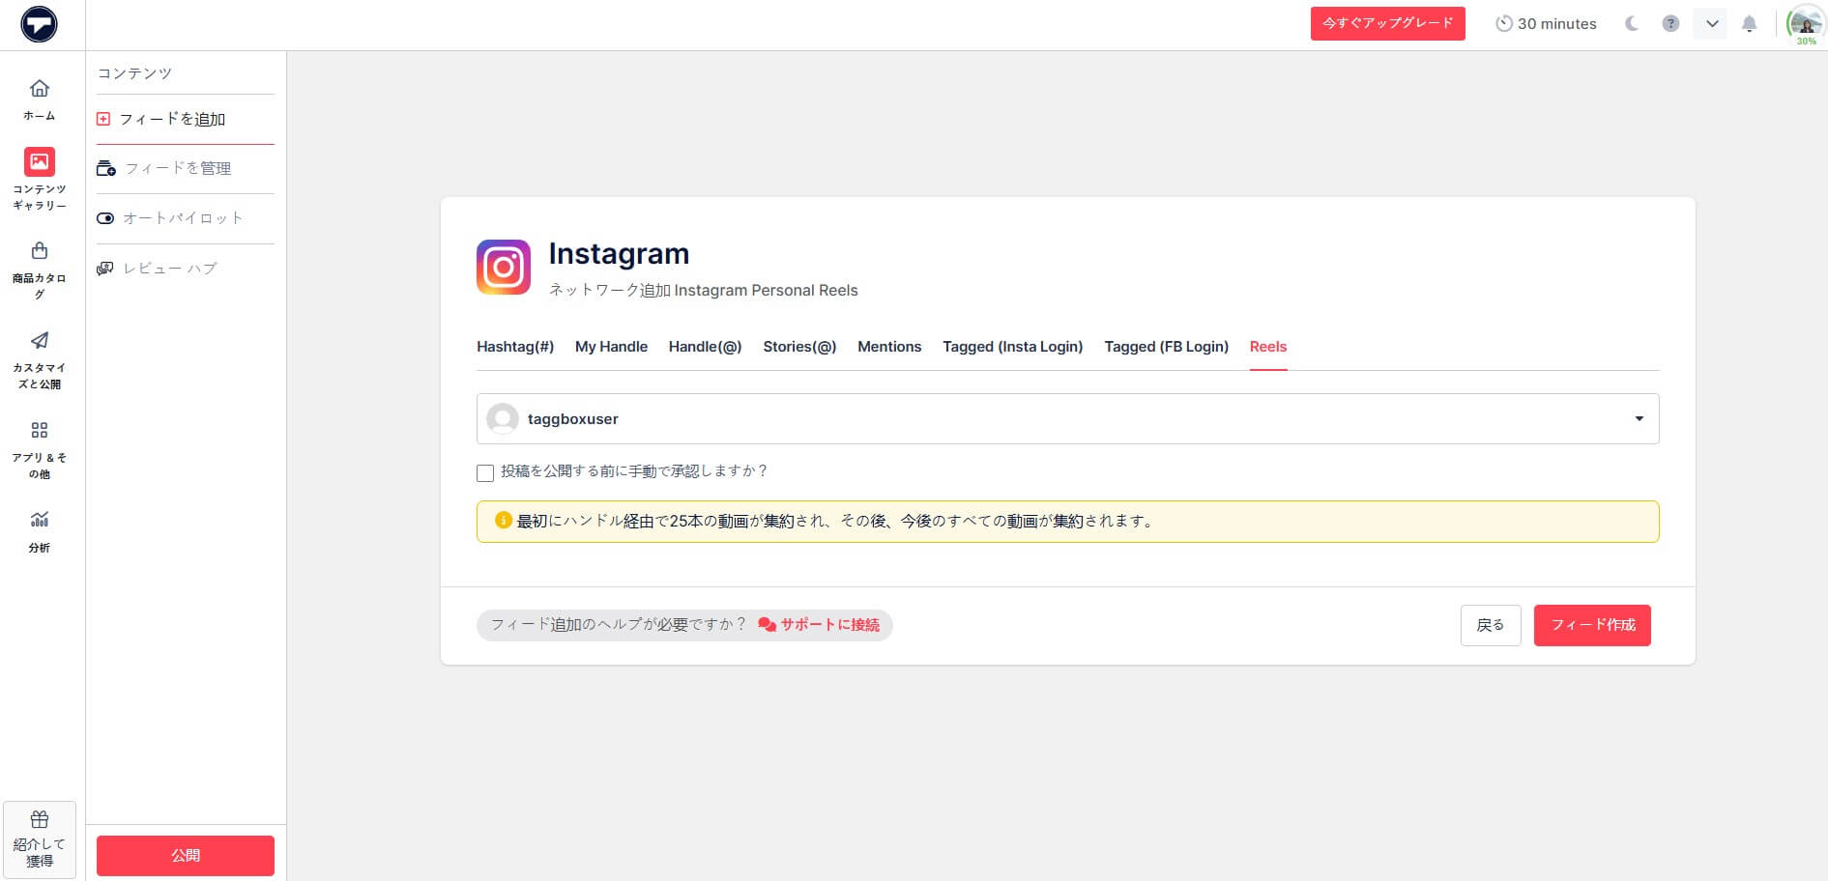Open the サポートに接続 link
Screen dimensions: 1828x881
point(829,625)
